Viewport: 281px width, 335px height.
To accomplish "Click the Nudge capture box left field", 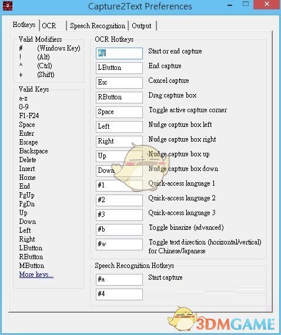I will click(119, 127).
